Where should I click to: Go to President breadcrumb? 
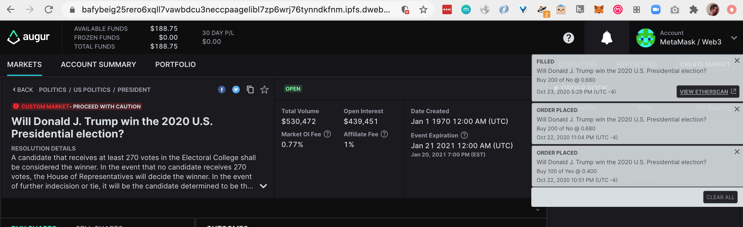point(134,90)
